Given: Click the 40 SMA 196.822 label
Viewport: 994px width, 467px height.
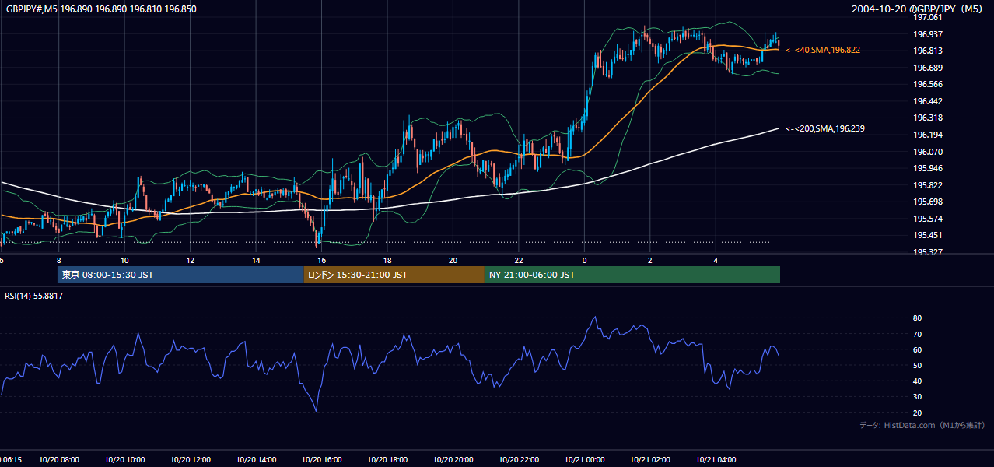Looking at the screenshot, I should click(x=823, y=50).
